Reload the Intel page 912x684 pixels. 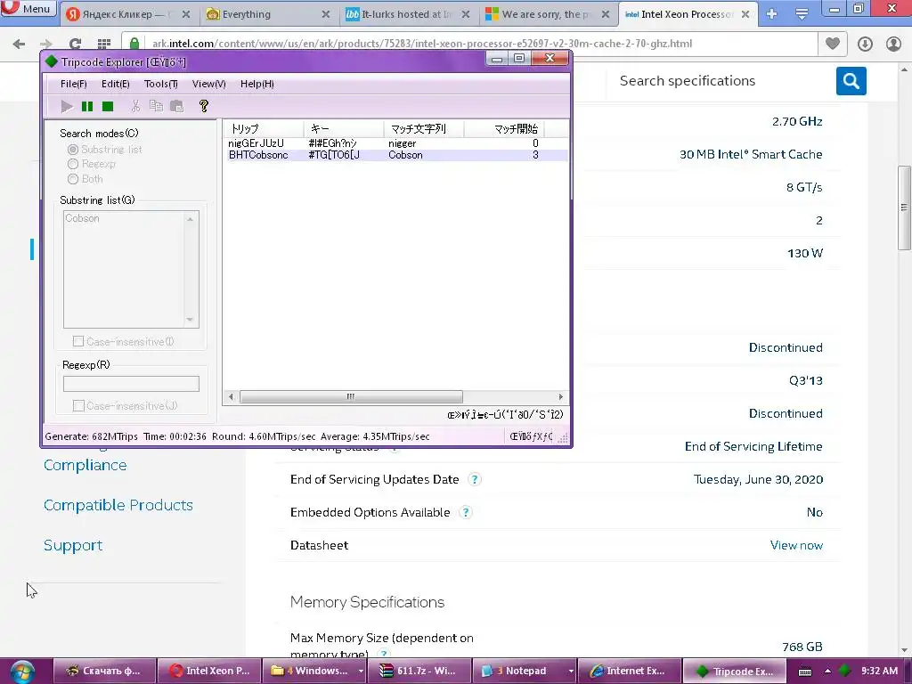pyautogui.click(x=75, y=44)
